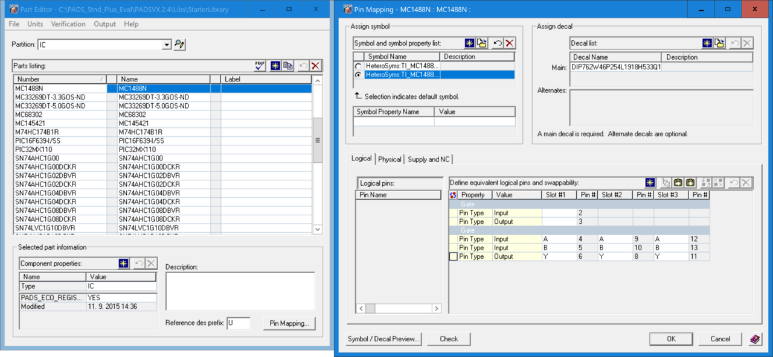Confirm with the OK button
Viewport: 773px width, 357px height.
tap(671, 339)
